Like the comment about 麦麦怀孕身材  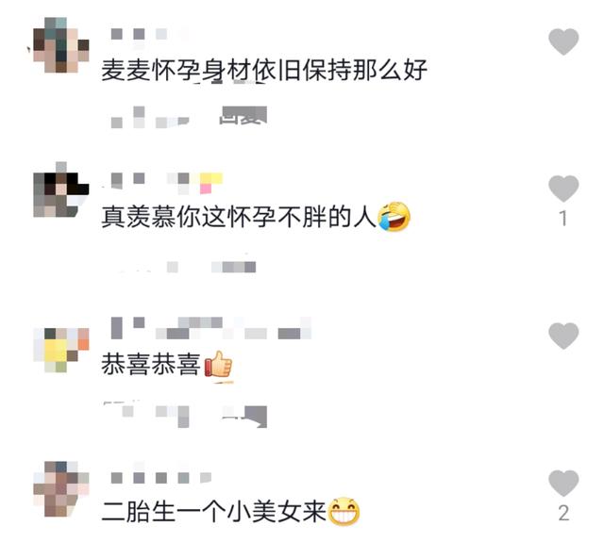563,41
